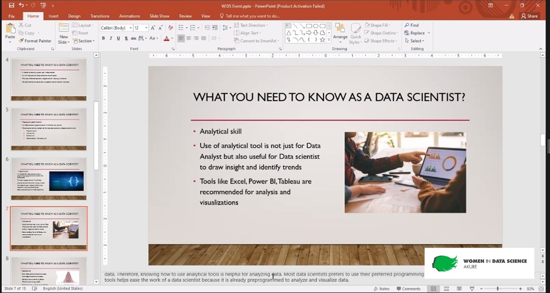Switch to the Insert tab

click(53, 16)
